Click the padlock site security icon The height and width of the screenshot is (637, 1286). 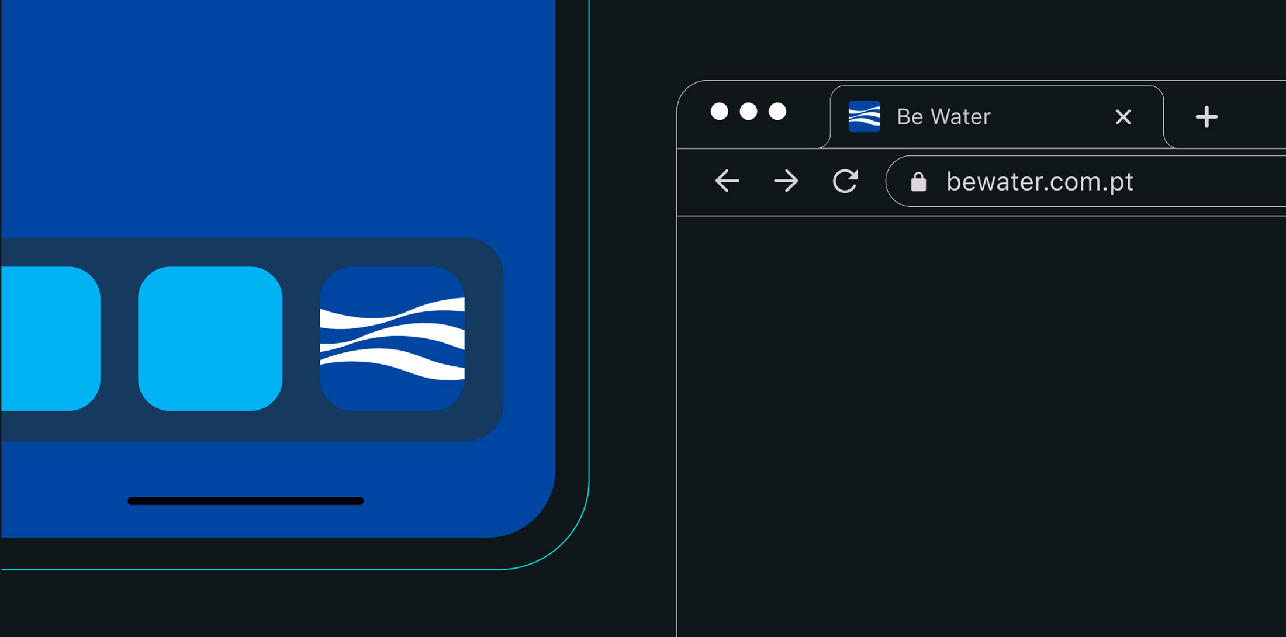[x=918, y=182]
